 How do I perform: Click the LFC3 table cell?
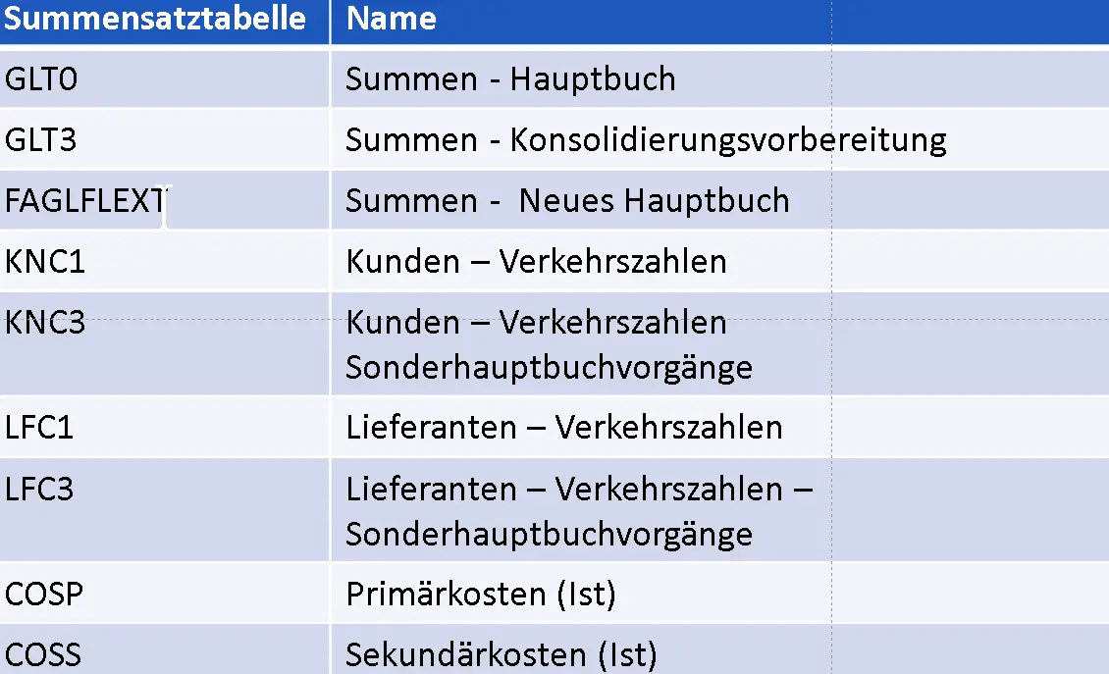pos(40,489)
